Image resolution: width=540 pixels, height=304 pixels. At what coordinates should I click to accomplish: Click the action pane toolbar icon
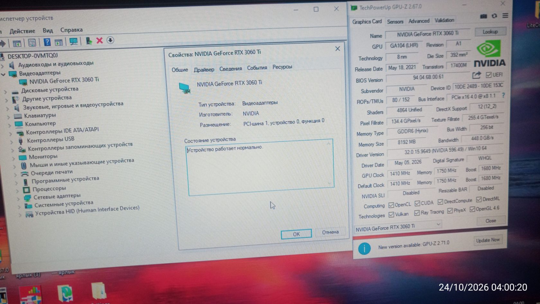(x=59, y=42)
